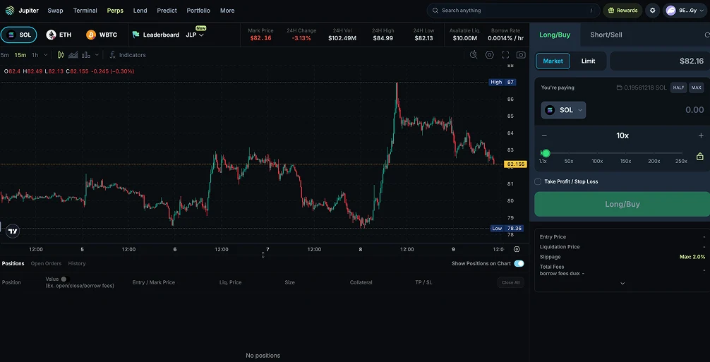Click the Rewards button

622,11
